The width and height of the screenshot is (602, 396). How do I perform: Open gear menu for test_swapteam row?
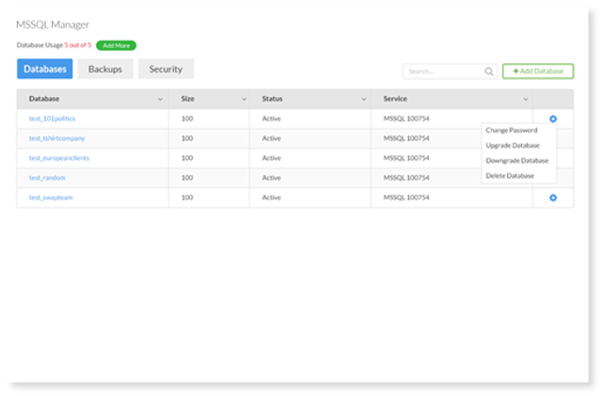click(x=553, y=198)
